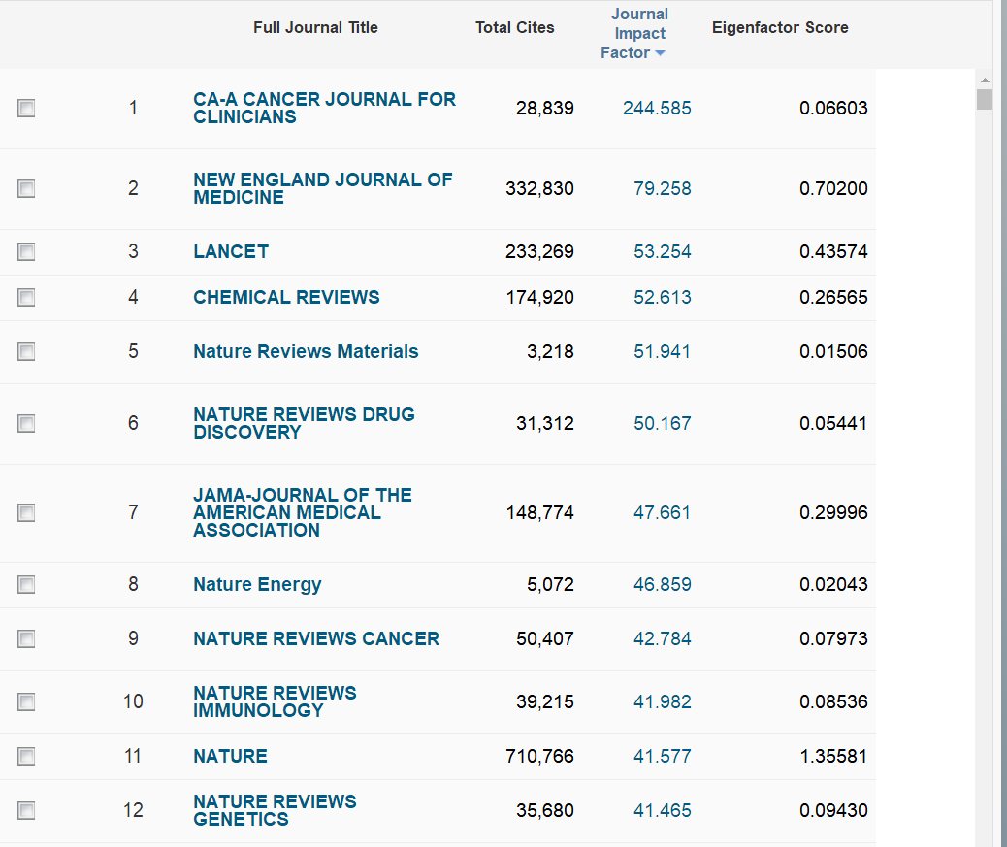Image resolution: width=1007 pixels, height=847 pixels.
Task: Check the Nature Reviews Immunology checkbox
Action: [26, 701]
